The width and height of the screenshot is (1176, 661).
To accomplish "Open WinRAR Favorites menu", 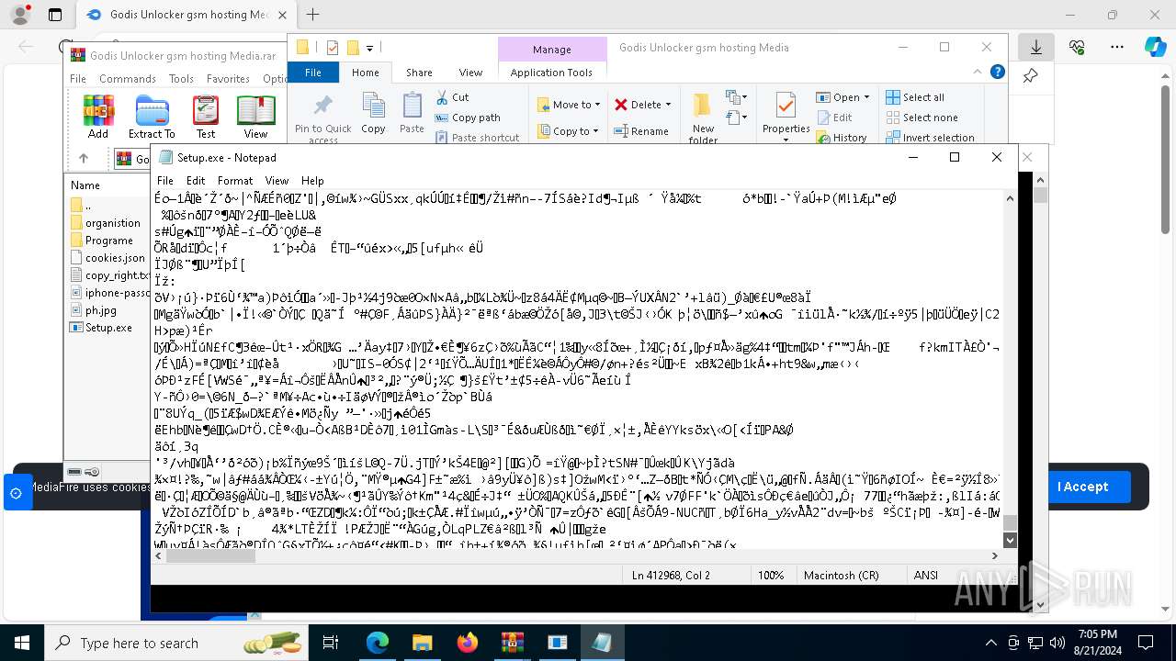I will [228, 79].
